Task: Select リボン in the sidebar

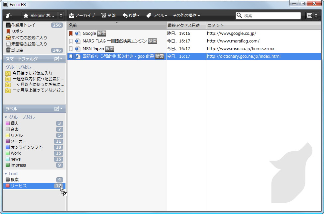Action: 34,32
